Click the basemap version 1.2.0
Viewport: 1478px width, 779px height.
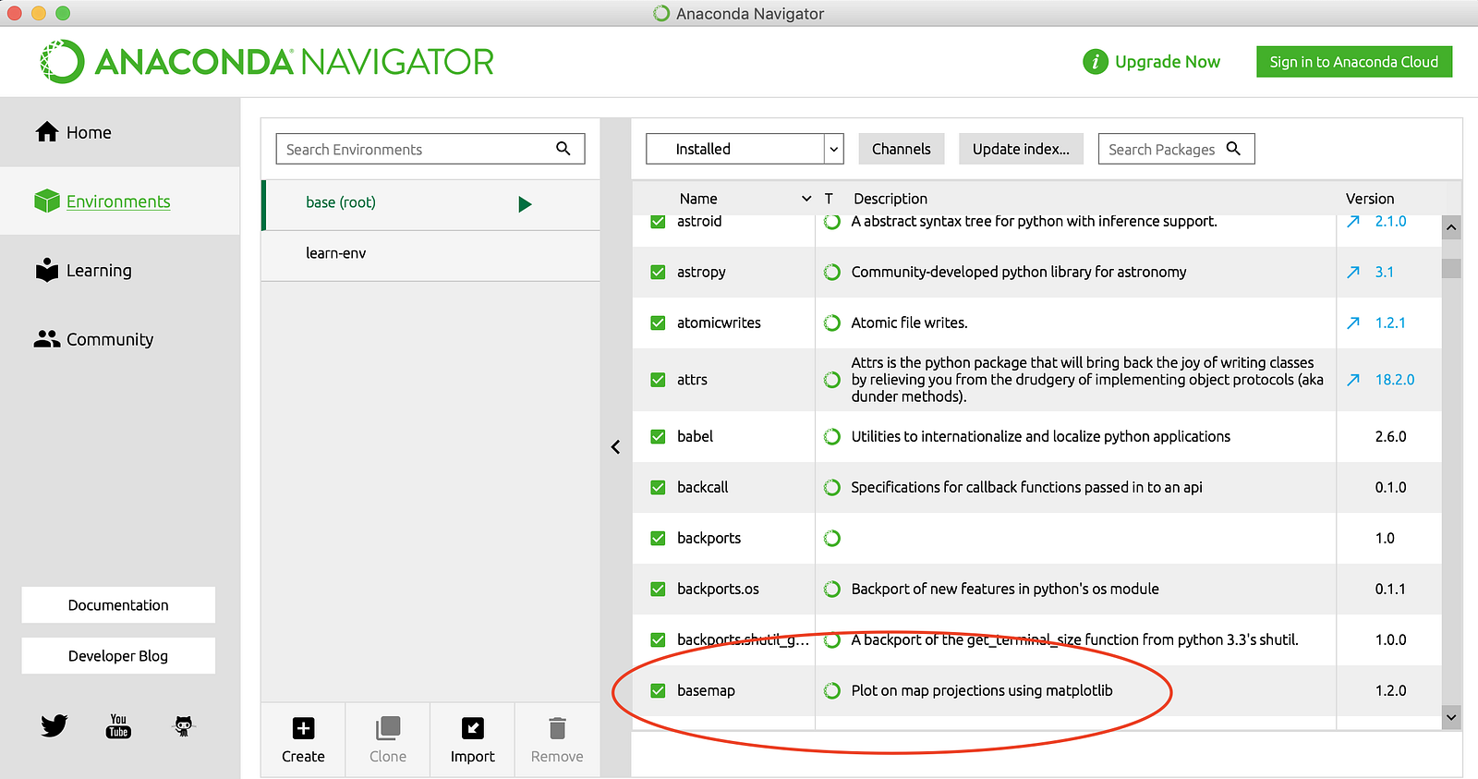[x=1390, y=690]
